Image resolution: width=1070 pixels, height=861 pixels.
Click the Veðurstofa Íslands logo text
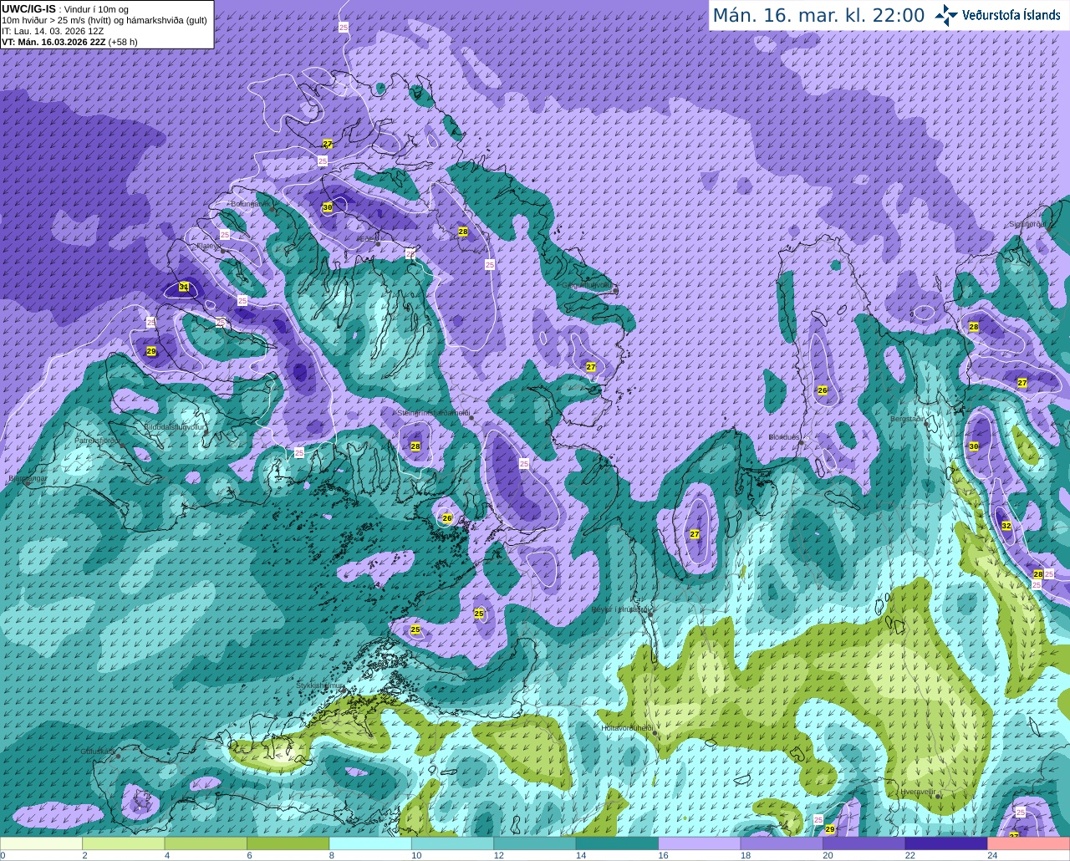[1011, 15]
